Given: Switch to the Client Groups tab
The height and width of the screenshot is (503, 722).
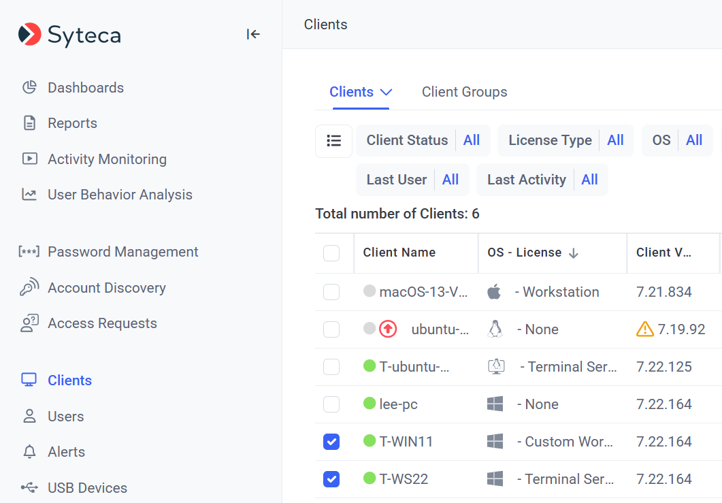Looking at the screenshot, I should 464,92.
